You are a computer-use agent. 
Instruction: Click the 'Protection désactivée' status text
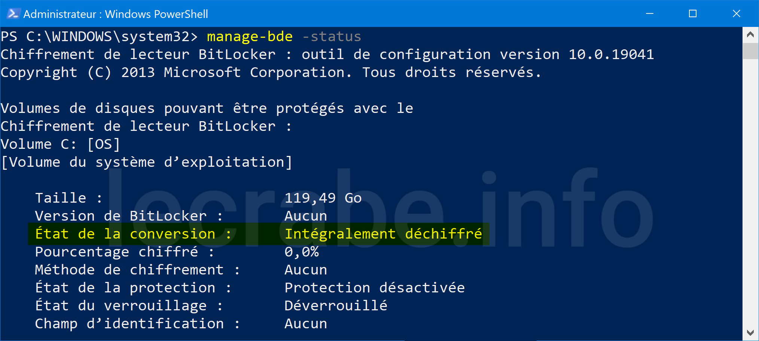tap(375, 288)
